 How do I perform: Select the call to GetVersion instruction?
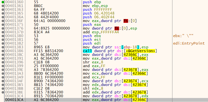point(120,51)
